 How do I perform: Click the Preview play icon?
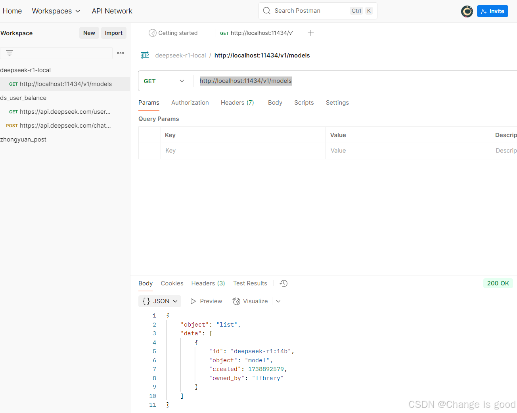pos(193,301)
